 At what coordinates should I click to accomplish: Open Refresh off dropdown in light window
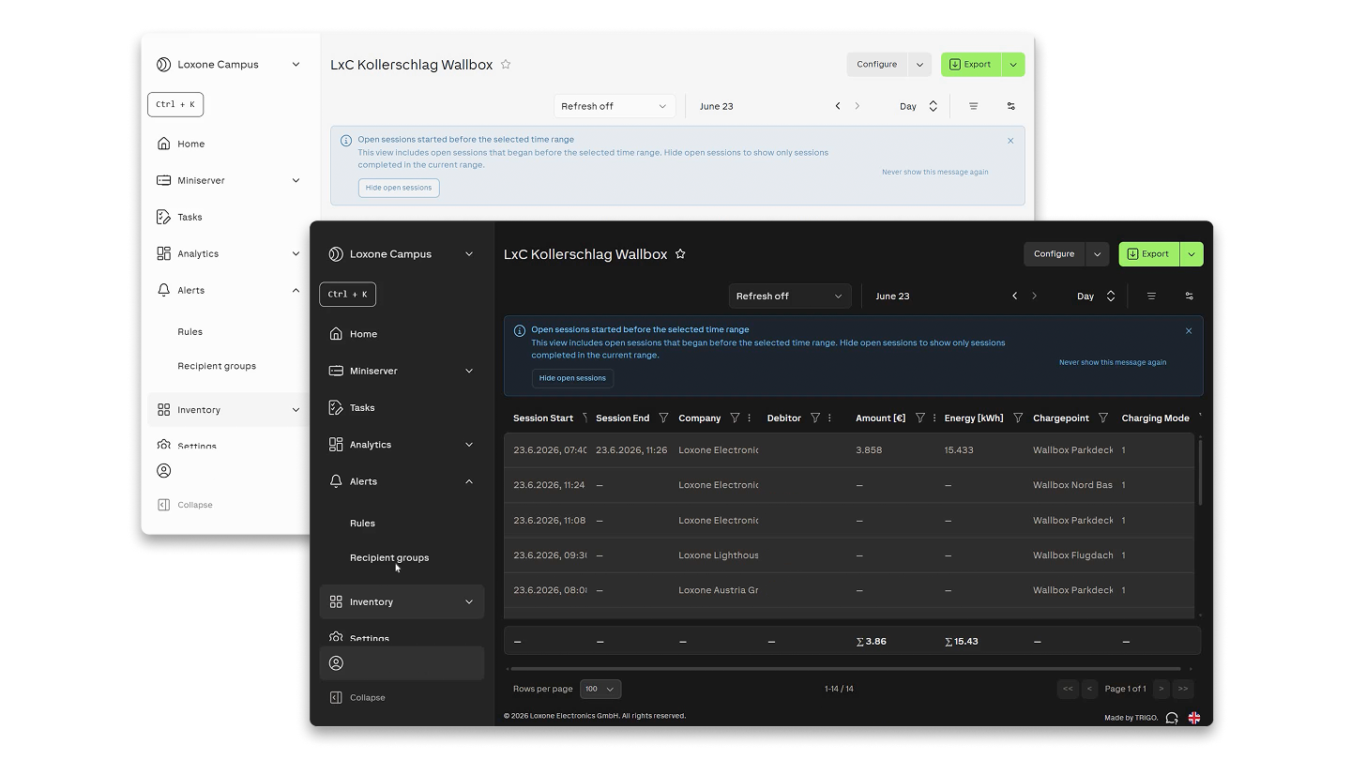[x=615, y=106]
